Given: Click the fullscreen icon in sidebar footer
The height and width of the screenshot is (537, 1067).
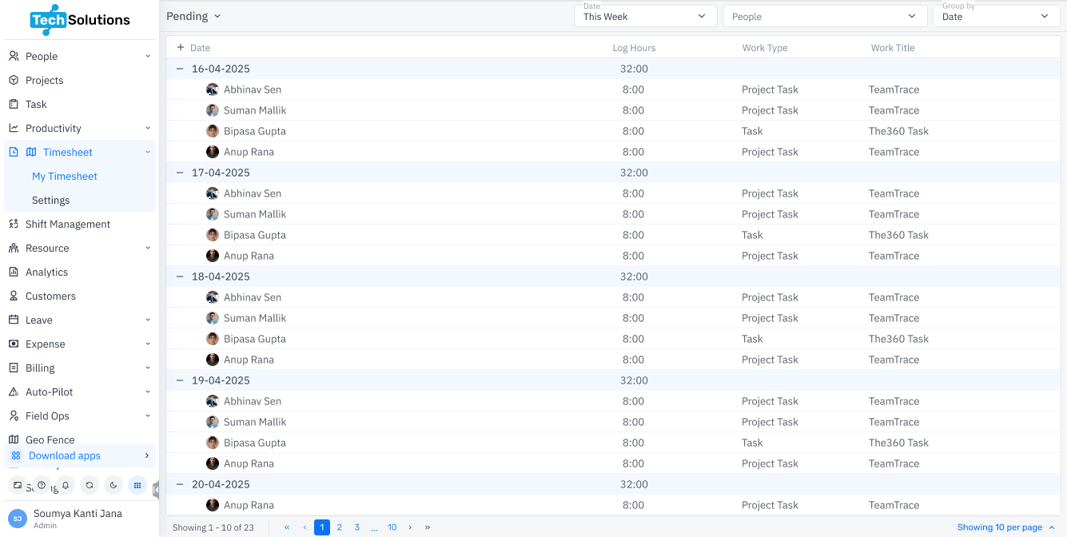Looking at the screenshot, I should pos(18,485).
